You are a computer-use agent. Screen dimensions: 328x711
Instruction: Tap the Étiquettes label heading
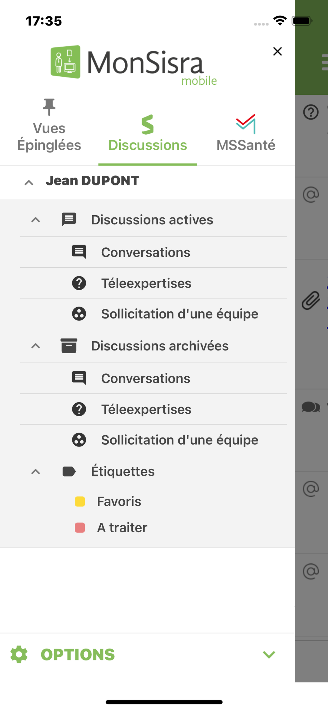tap(123, 471)
